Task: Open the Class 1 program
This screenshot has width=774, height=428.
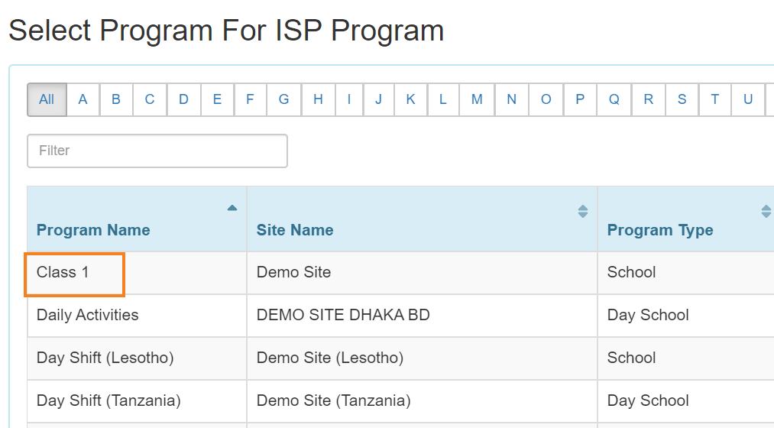Action: point(63,273)
